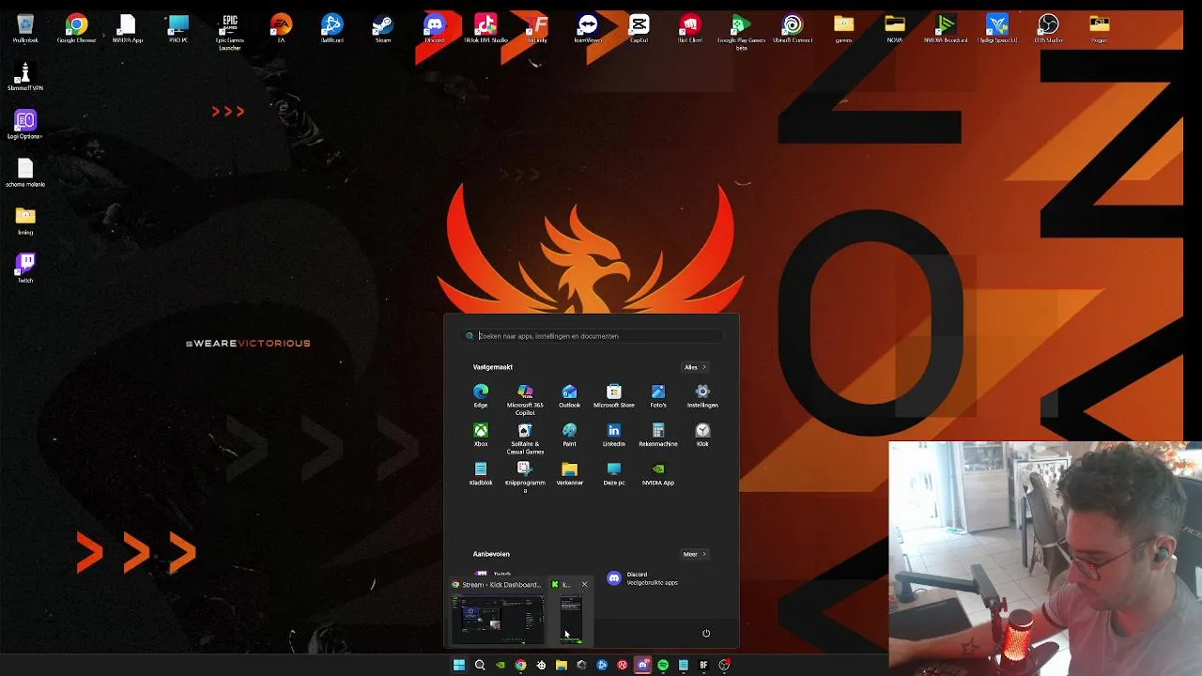Launch the Xbox app
This screenshot has height=676, width=1202.
point(481,435)
